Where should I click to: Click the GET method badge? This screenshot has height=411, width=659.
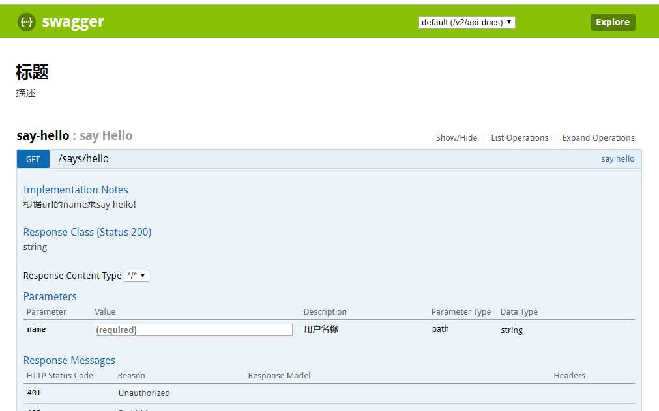coord(33,159)
